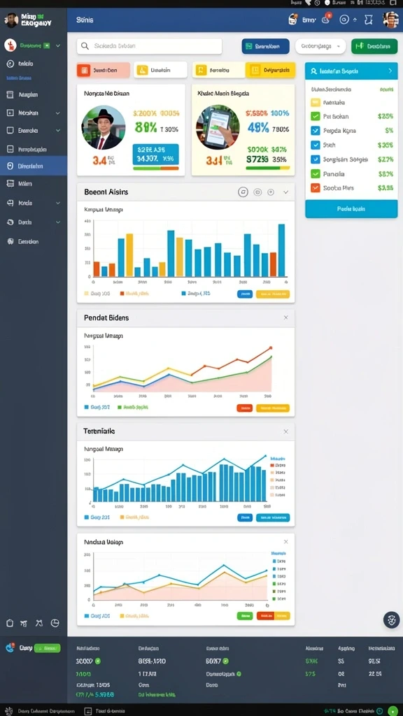The width and height of the screenshot is (403, 716).
Task: Toggle the green checkbox next to Pet Sokan
Action: pos(316,116)
